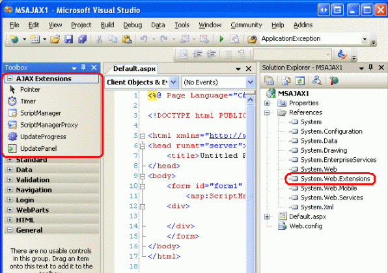Open the Project menu
This screenshot has width=388, height=273.
(x=81, y=25)
